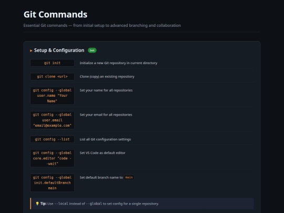284x213 pixels.
Task: Click the green Init badge
Action: click(x=92, y=50)
